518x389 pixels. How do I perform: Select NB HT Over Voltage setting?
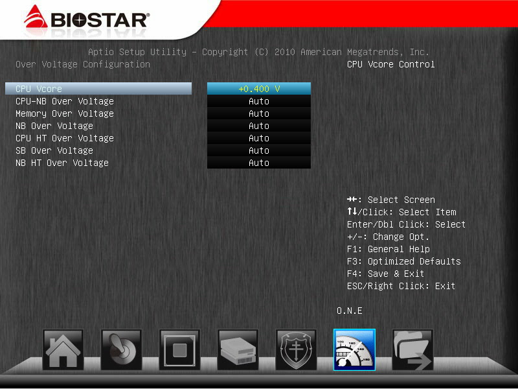coord(62,163)
